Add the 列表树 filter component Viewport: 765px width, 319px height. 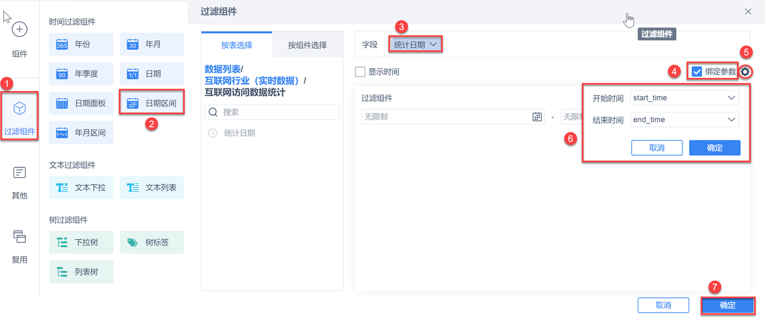81,272
